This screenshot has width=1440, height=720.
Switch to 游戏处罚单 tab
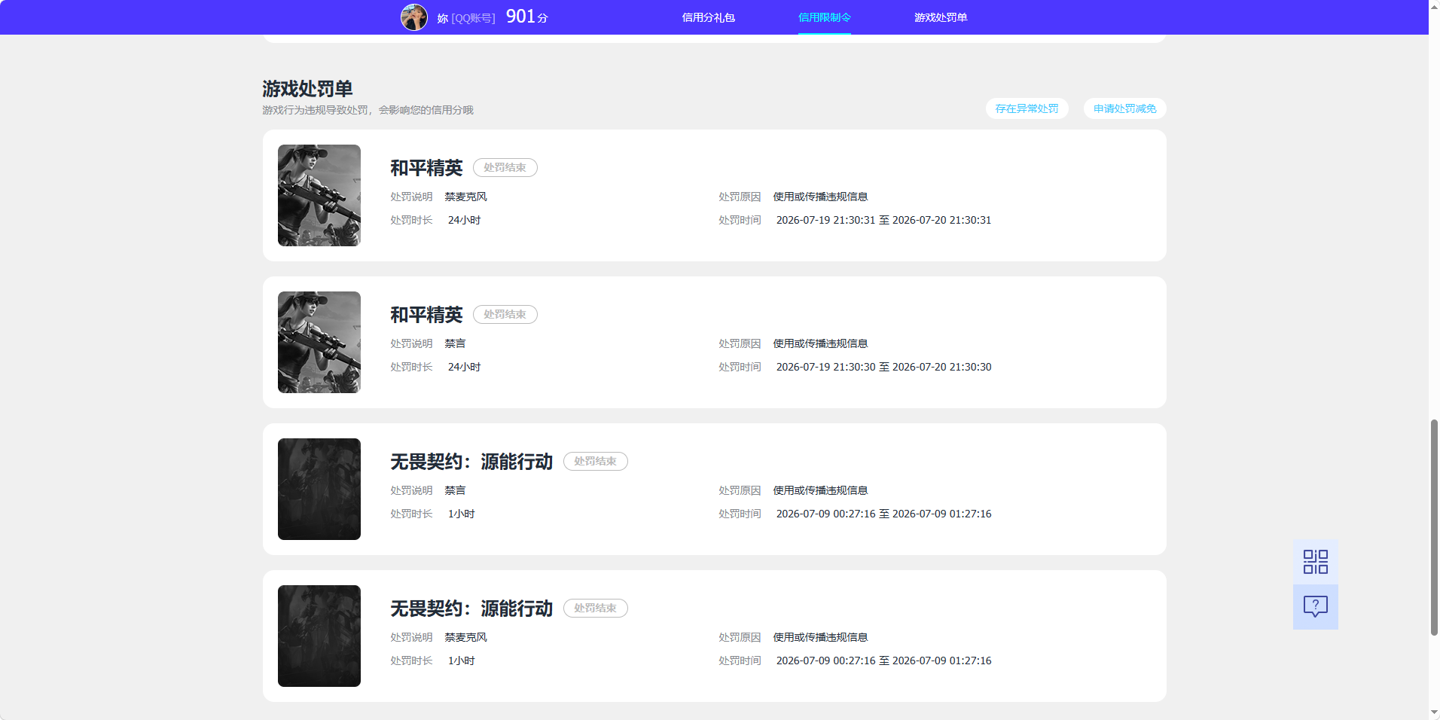point(941,17)
